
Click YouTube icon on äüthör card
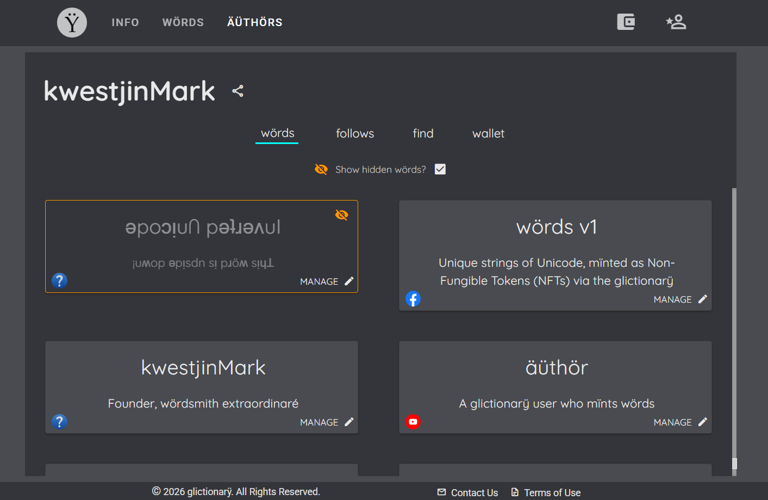[413, 422]
